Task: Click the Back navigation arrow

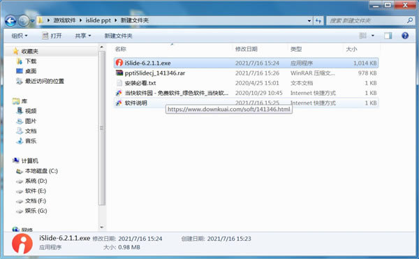Action: click(10, 20)
